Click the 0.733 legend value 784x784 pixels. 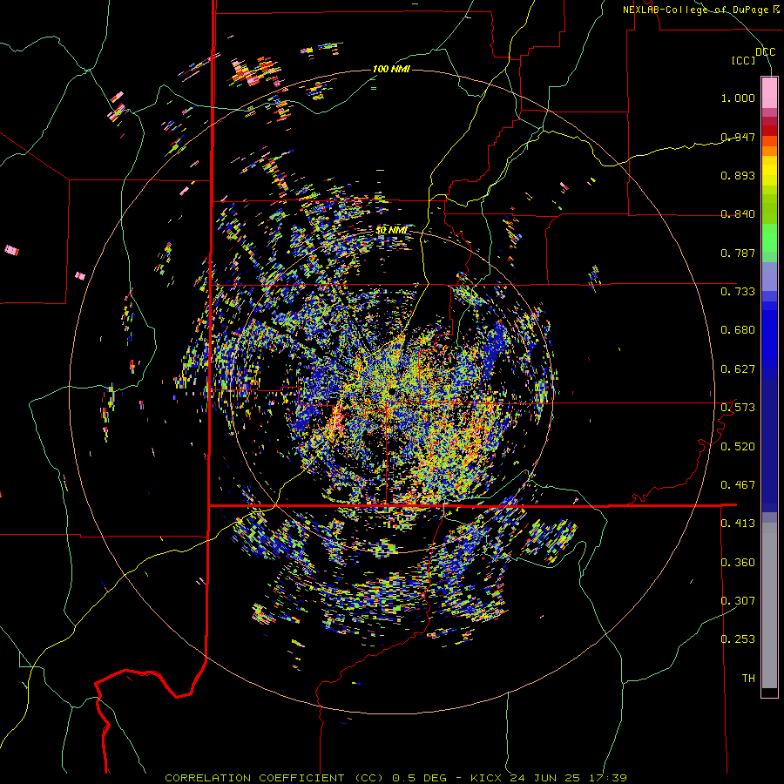tap(738, 292)
